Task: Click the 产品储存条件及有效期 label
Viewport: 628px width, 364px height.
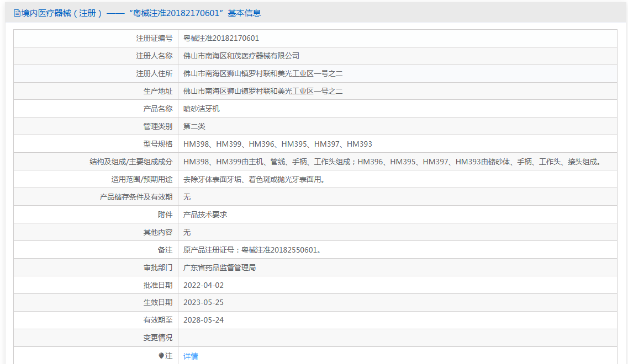Action: 136,197
